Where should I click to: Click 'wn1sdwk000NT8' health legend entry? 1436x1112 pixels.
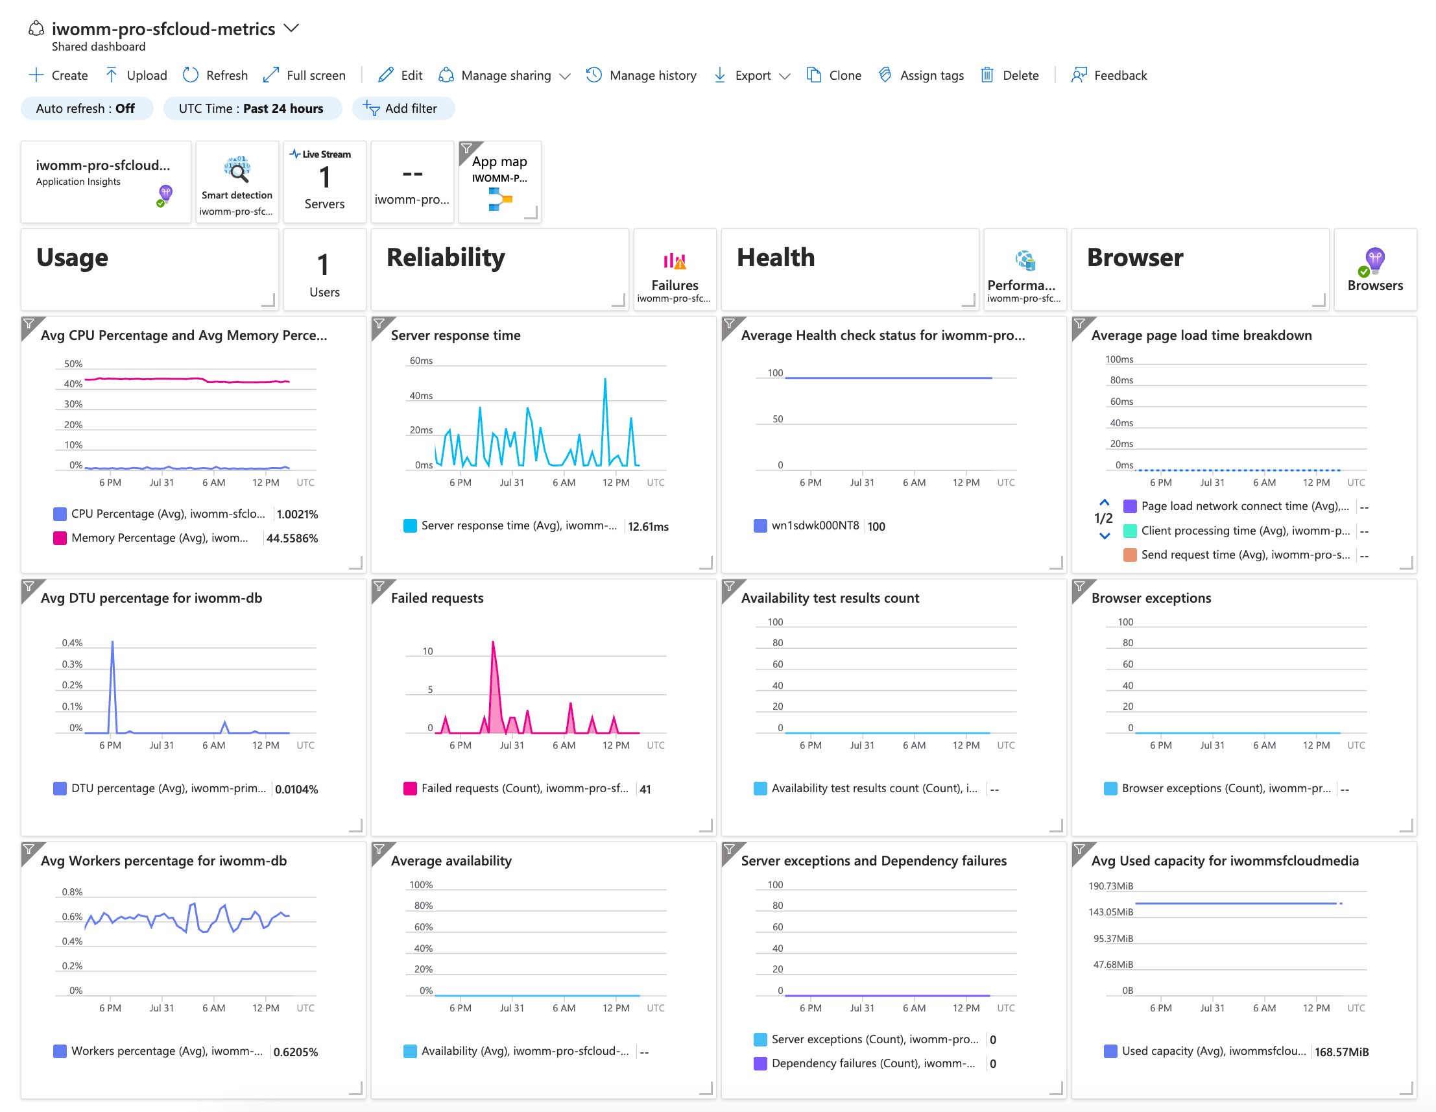click(x=815, y=526)
